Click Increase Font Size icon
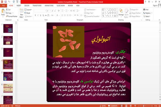 click(53, 11)
